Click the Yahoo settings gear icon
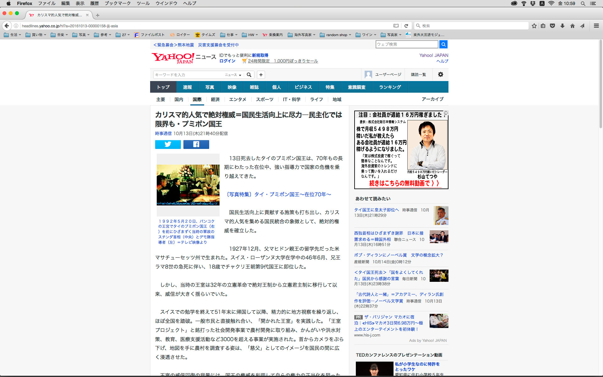 click(440, 74)
